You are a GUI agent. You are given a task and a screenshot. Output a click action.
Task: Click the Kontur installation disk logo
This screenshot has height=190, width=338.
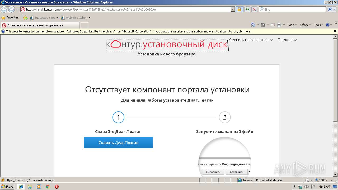167,45
